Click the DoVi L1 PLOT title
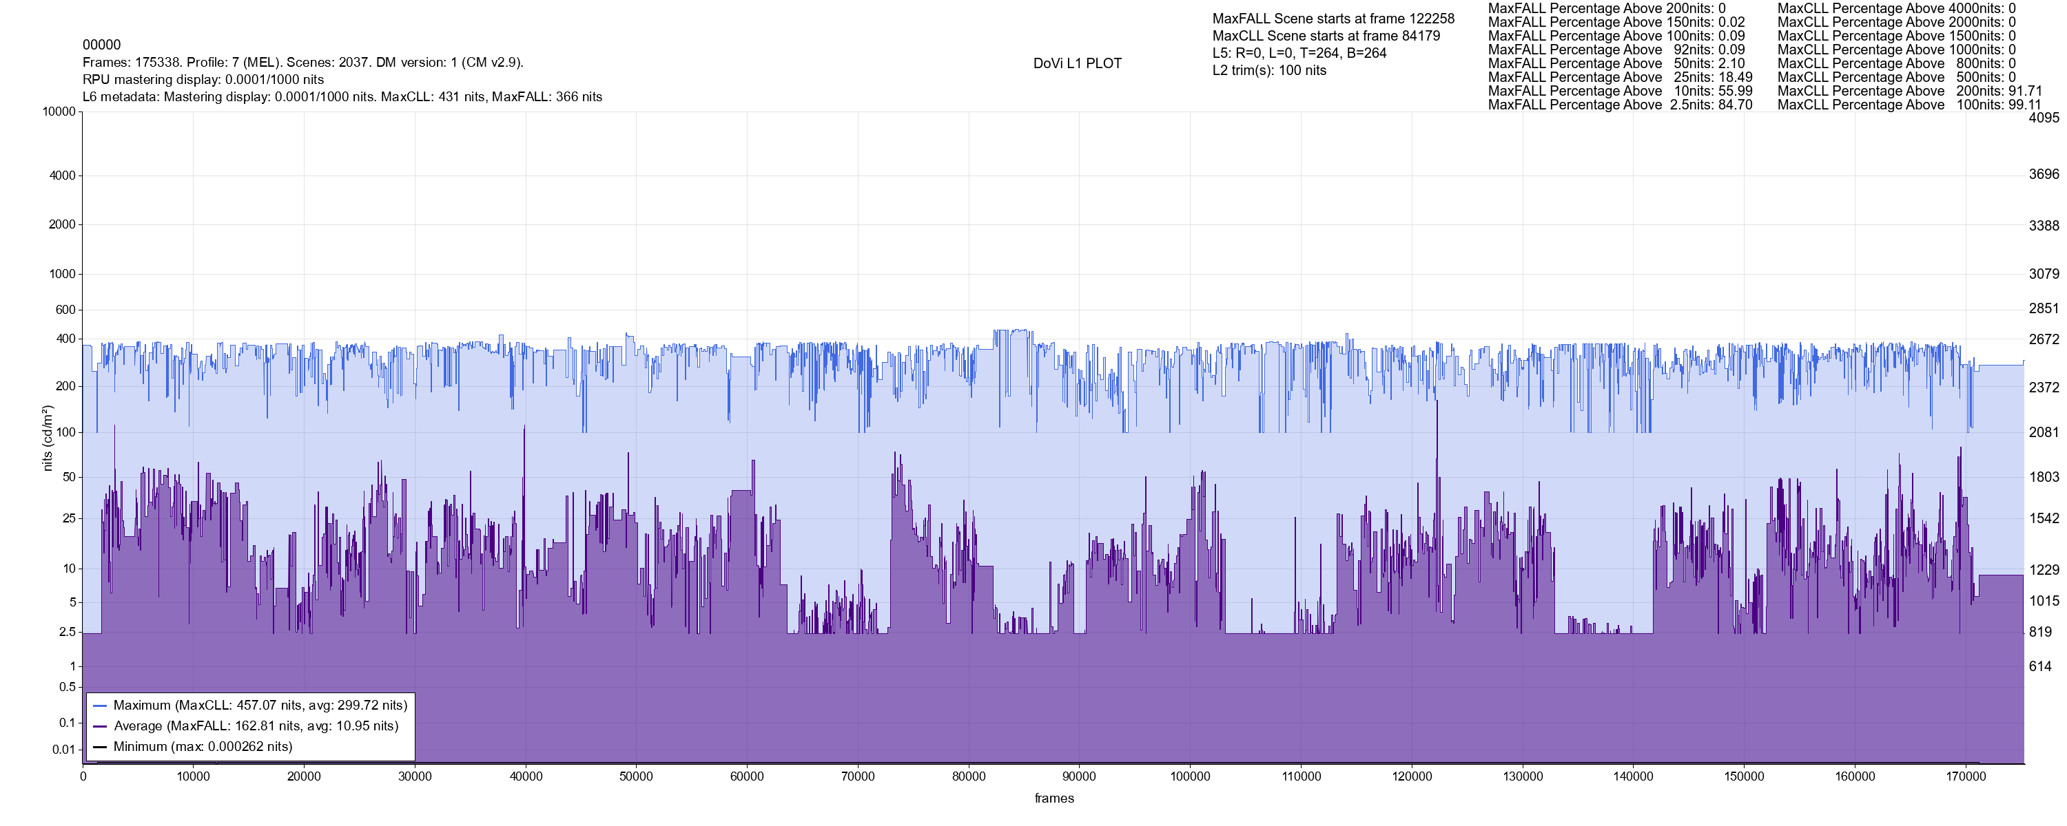This screenshot has width=2067, height=826. coord(1077,63)
